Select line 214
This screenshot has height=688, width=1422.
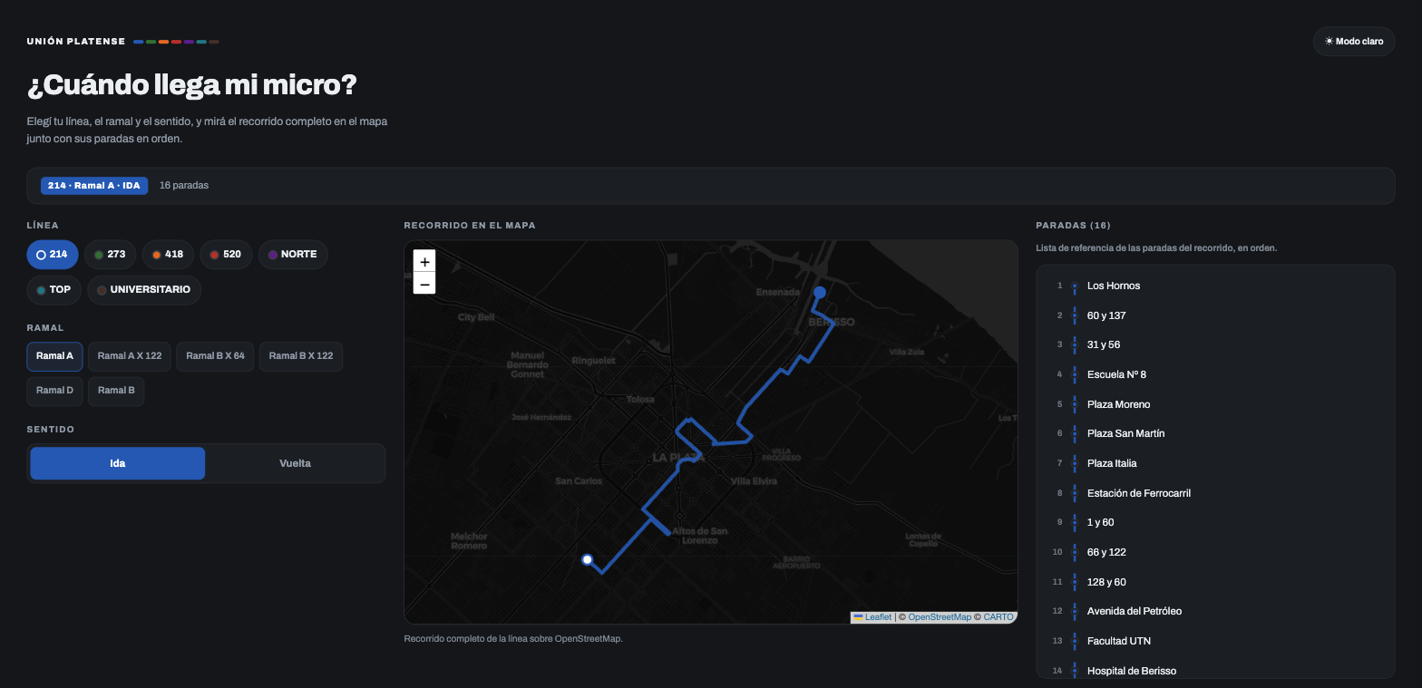tap(53, 255)
